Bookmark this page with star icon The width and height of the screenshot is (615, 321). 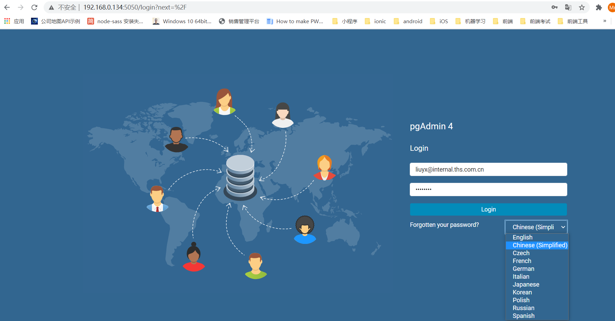582,8
